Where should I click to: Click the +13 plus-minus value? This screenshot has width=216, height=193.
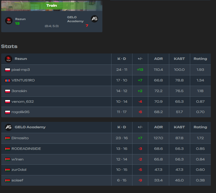140,70
